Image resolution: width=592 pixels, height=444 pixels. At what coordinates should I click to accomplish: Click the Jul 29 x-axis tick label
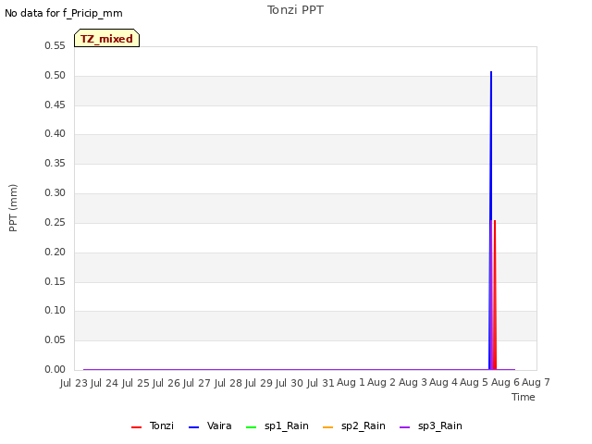click(259, 383)
